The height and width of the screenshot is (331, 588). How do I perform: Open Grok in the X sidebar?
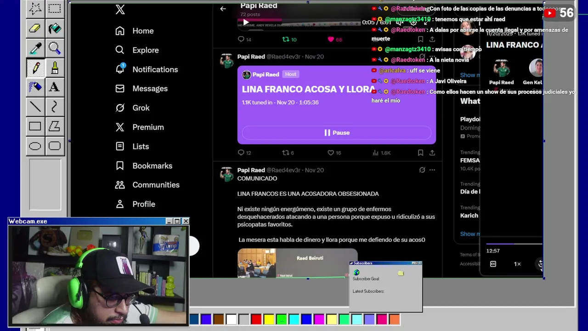coord(132,108)
